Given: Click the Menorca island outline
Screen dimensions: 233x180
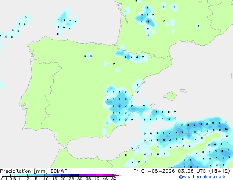Looking at the screenshot, I should coord(183,91).
